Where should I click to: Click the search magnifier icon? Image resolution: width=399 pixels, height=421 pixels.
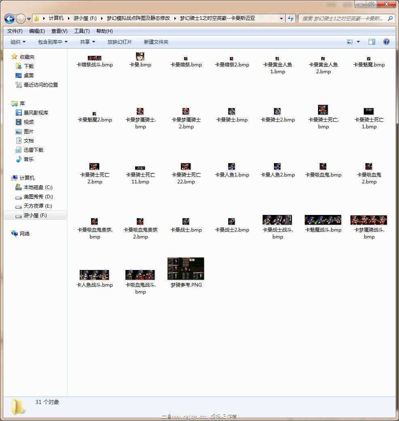pos(390,18)
